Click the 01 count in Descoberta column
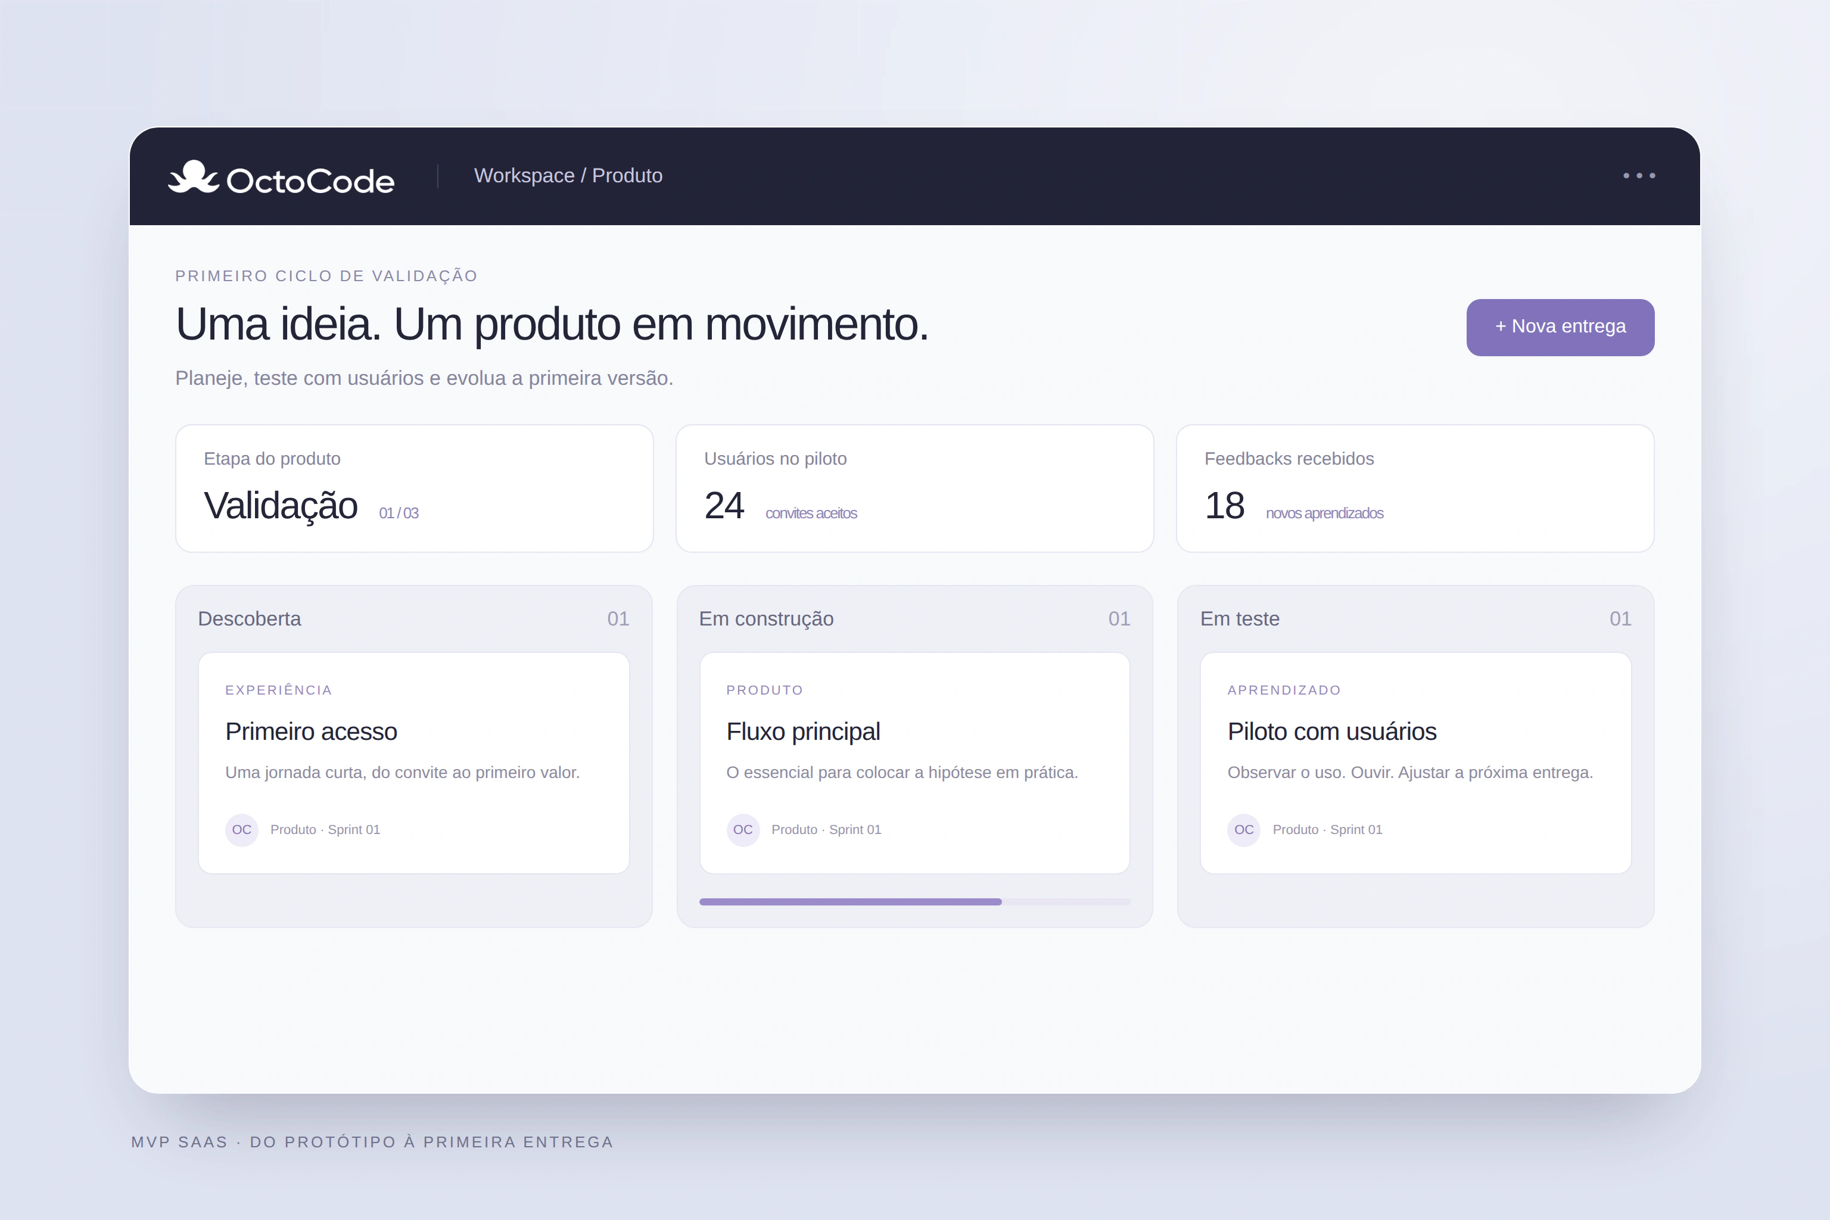 (x=618, y=618)
